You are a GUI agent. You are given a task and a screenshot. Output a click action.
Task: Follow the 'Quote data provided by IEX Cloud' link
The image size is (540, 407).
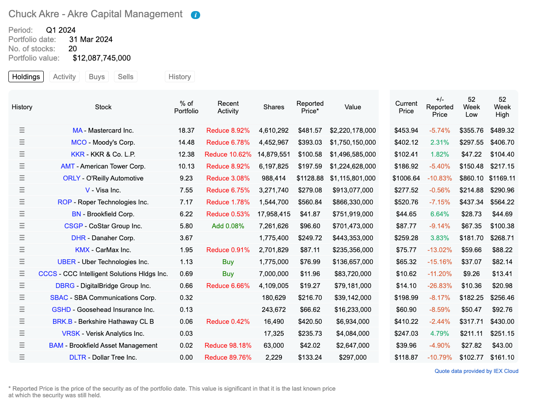pos(476,371)
